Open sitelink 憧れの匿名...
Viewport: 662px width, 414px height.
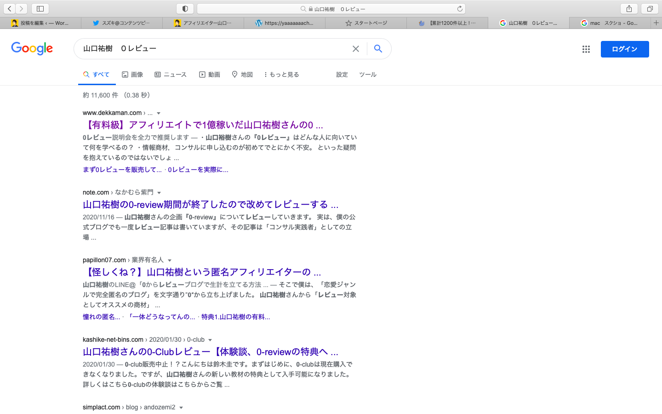102,317
